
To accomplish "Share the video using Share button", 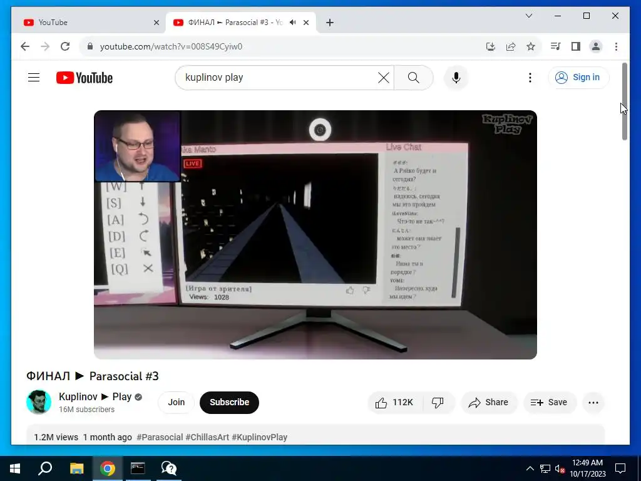I will (x=489, y=403).
